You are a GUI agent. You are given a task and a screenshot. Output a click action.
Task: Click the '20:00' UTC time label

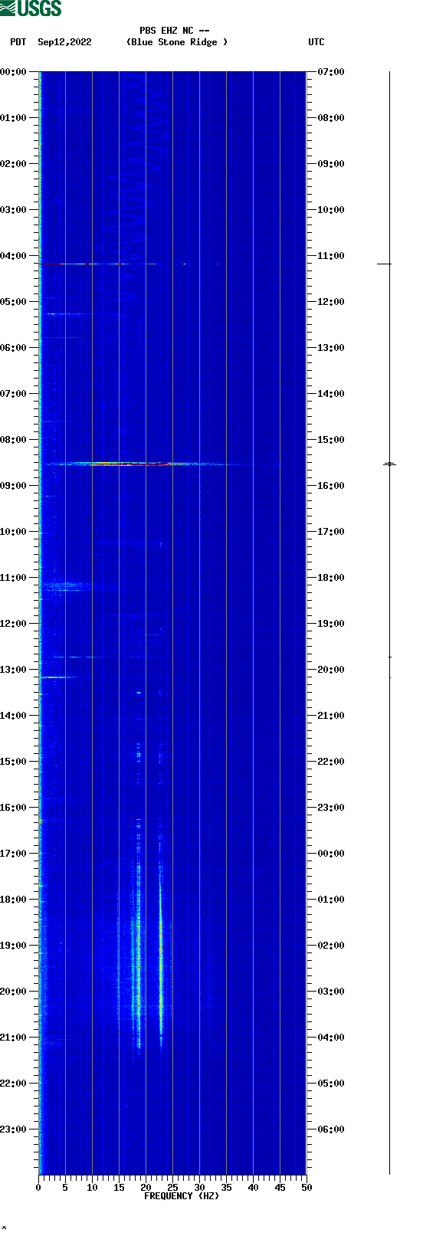(331, 670)
